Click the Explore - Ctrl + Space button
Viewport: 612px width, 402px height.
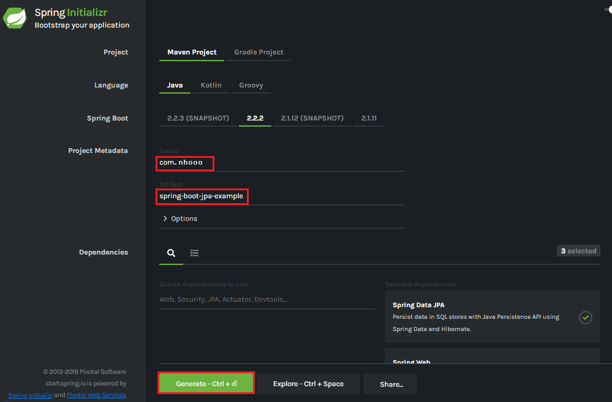click(x=308, y=382)
